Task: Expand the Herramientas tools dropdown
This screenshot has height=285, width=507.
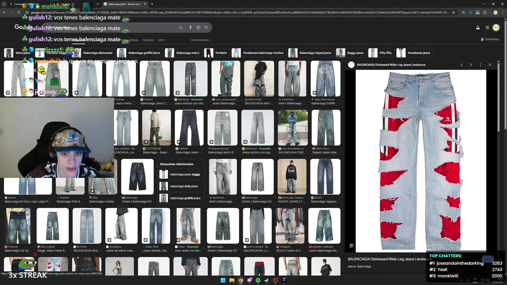Action: [x=201, y=40]
